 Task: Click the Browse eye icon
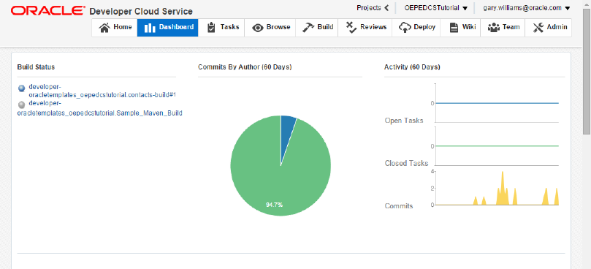tap(257, 28)
